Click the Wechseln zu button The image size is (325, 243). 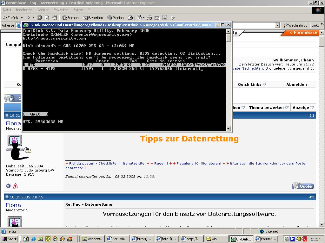coord(295,25)
